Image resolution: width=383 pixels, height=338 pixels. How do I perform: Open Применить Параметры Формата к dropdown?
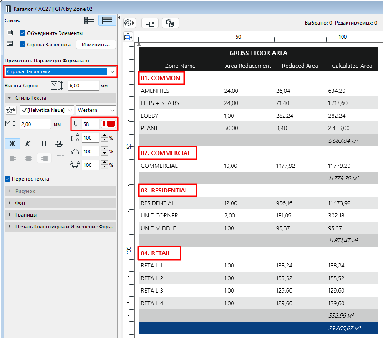pos(60,71)
